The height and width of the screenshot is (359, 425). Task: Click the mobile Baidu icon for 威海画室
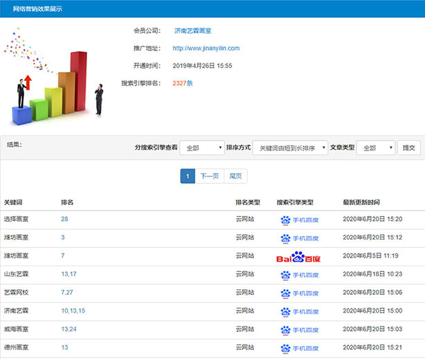[299, 329]
